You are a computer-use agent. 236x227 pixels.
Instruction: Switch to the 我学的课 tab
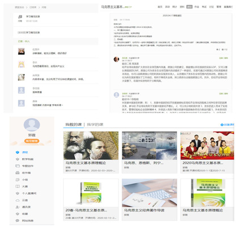[95, 125]
